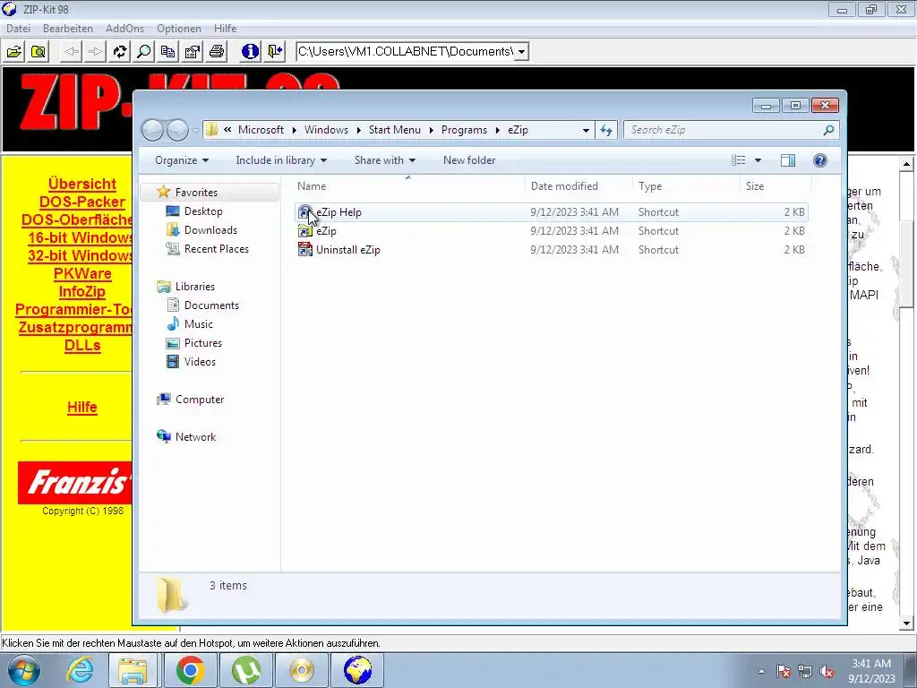Open the Organize dropdown
This screenshot has height=688, width=917.
pyautogui.click(x=181, y=160)
